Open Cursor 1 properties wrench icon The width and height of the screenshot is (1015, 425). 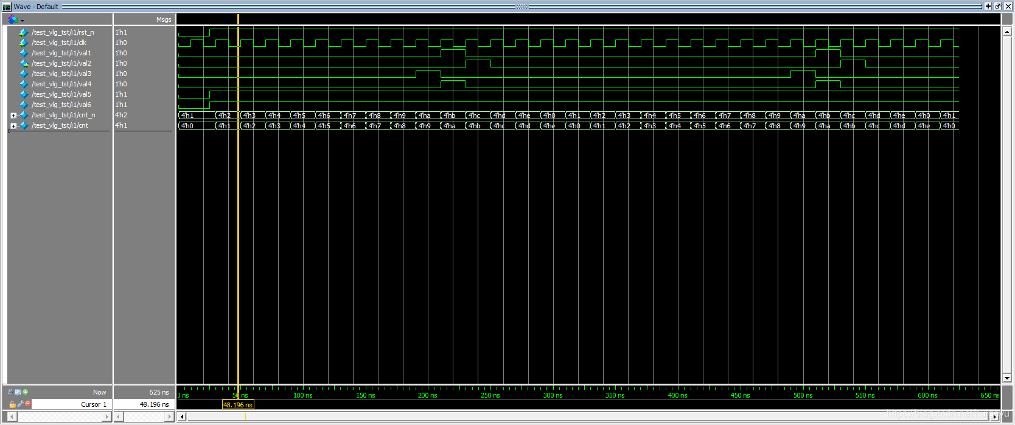20,404
